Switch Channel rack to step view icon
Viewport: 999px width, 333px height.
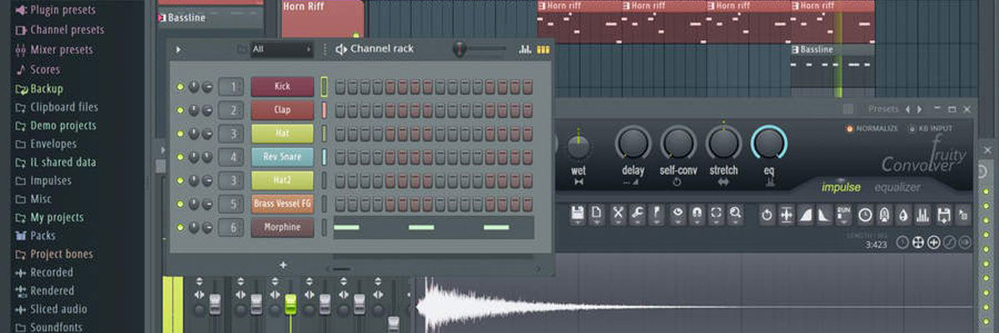tap(544, 49)
